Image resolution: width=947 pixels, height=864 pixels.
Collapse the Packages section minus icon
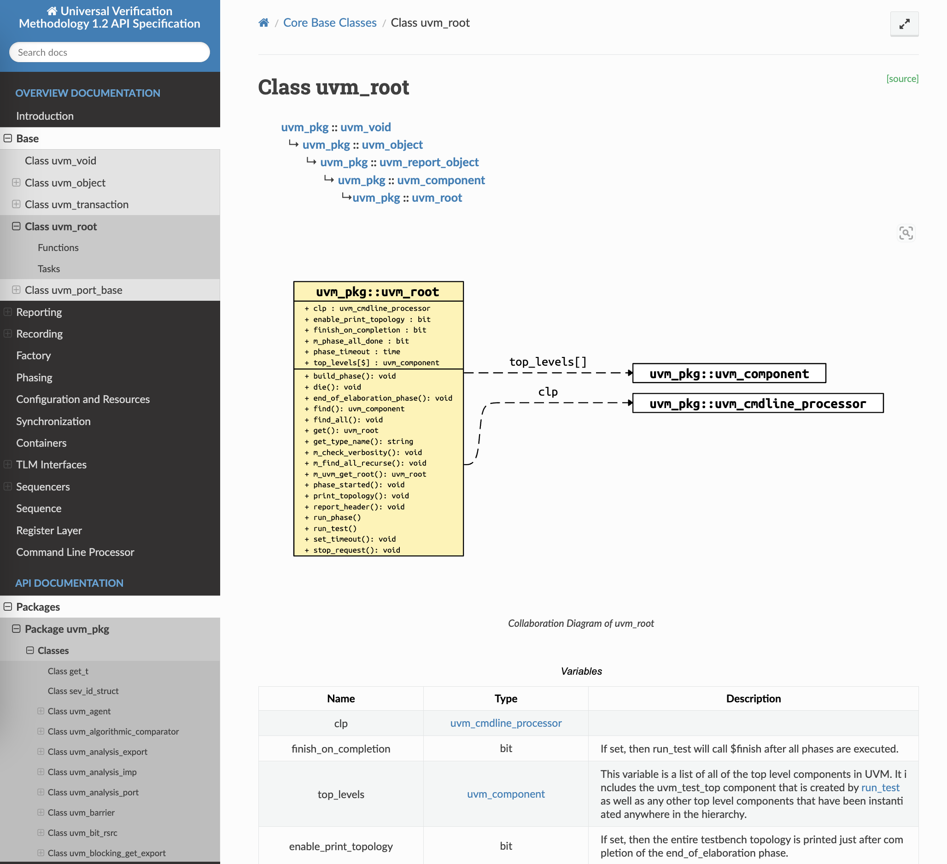[8, 606]
